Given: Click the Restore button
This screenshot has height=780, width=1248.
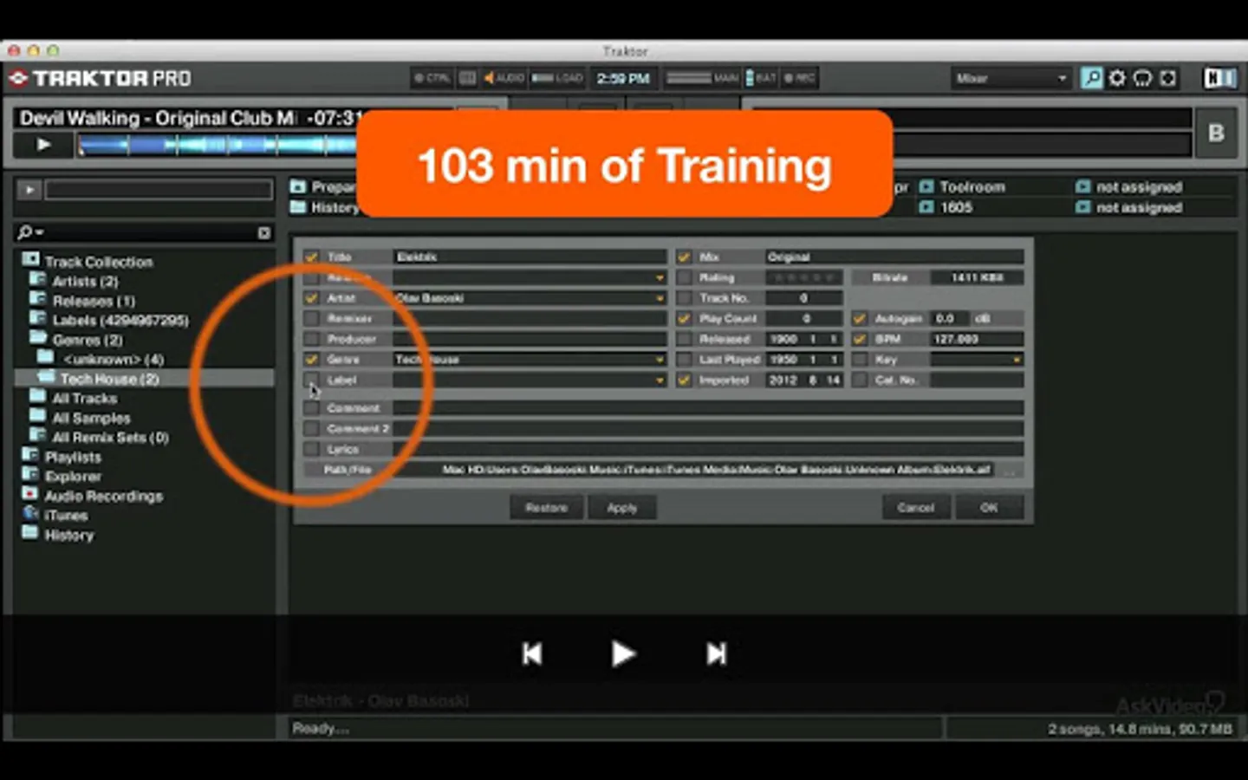Looking at the screenshot, I should (546, 508).
